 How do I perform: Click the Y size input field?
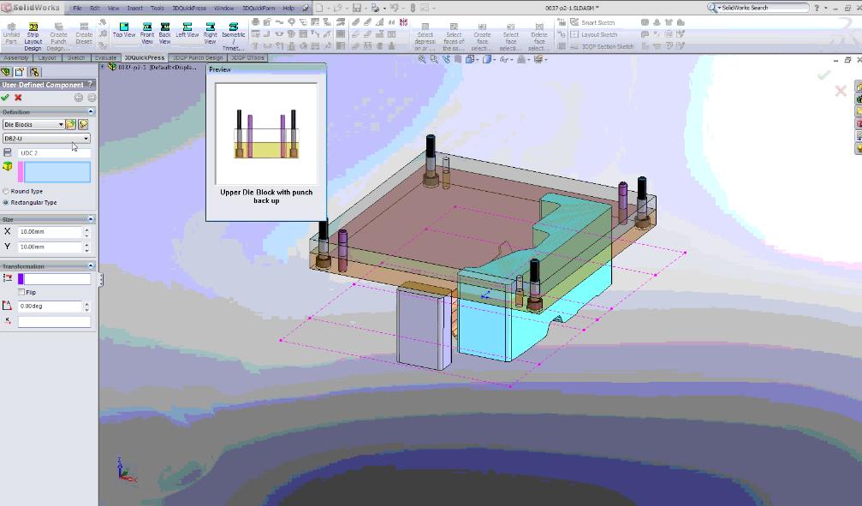pos(50,247)
